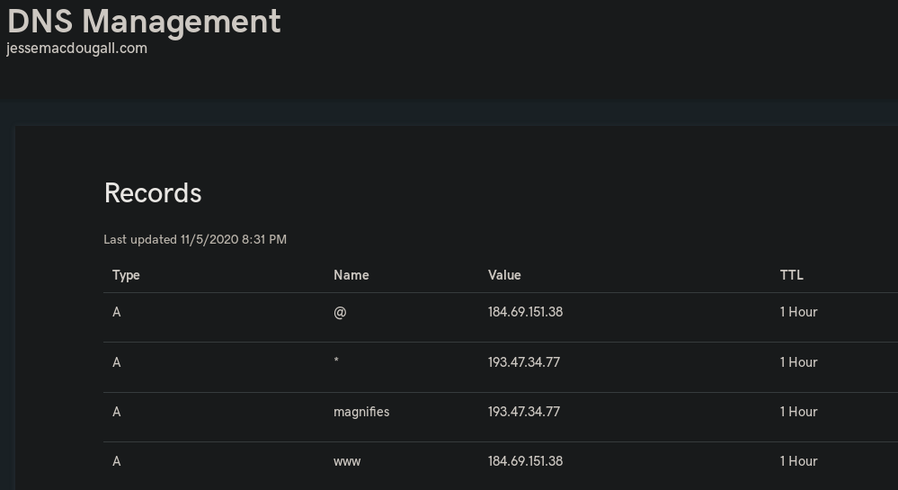Select the wildcard * record name
Viewport: 898px width, 490px height.
click(x=336, y=361)
